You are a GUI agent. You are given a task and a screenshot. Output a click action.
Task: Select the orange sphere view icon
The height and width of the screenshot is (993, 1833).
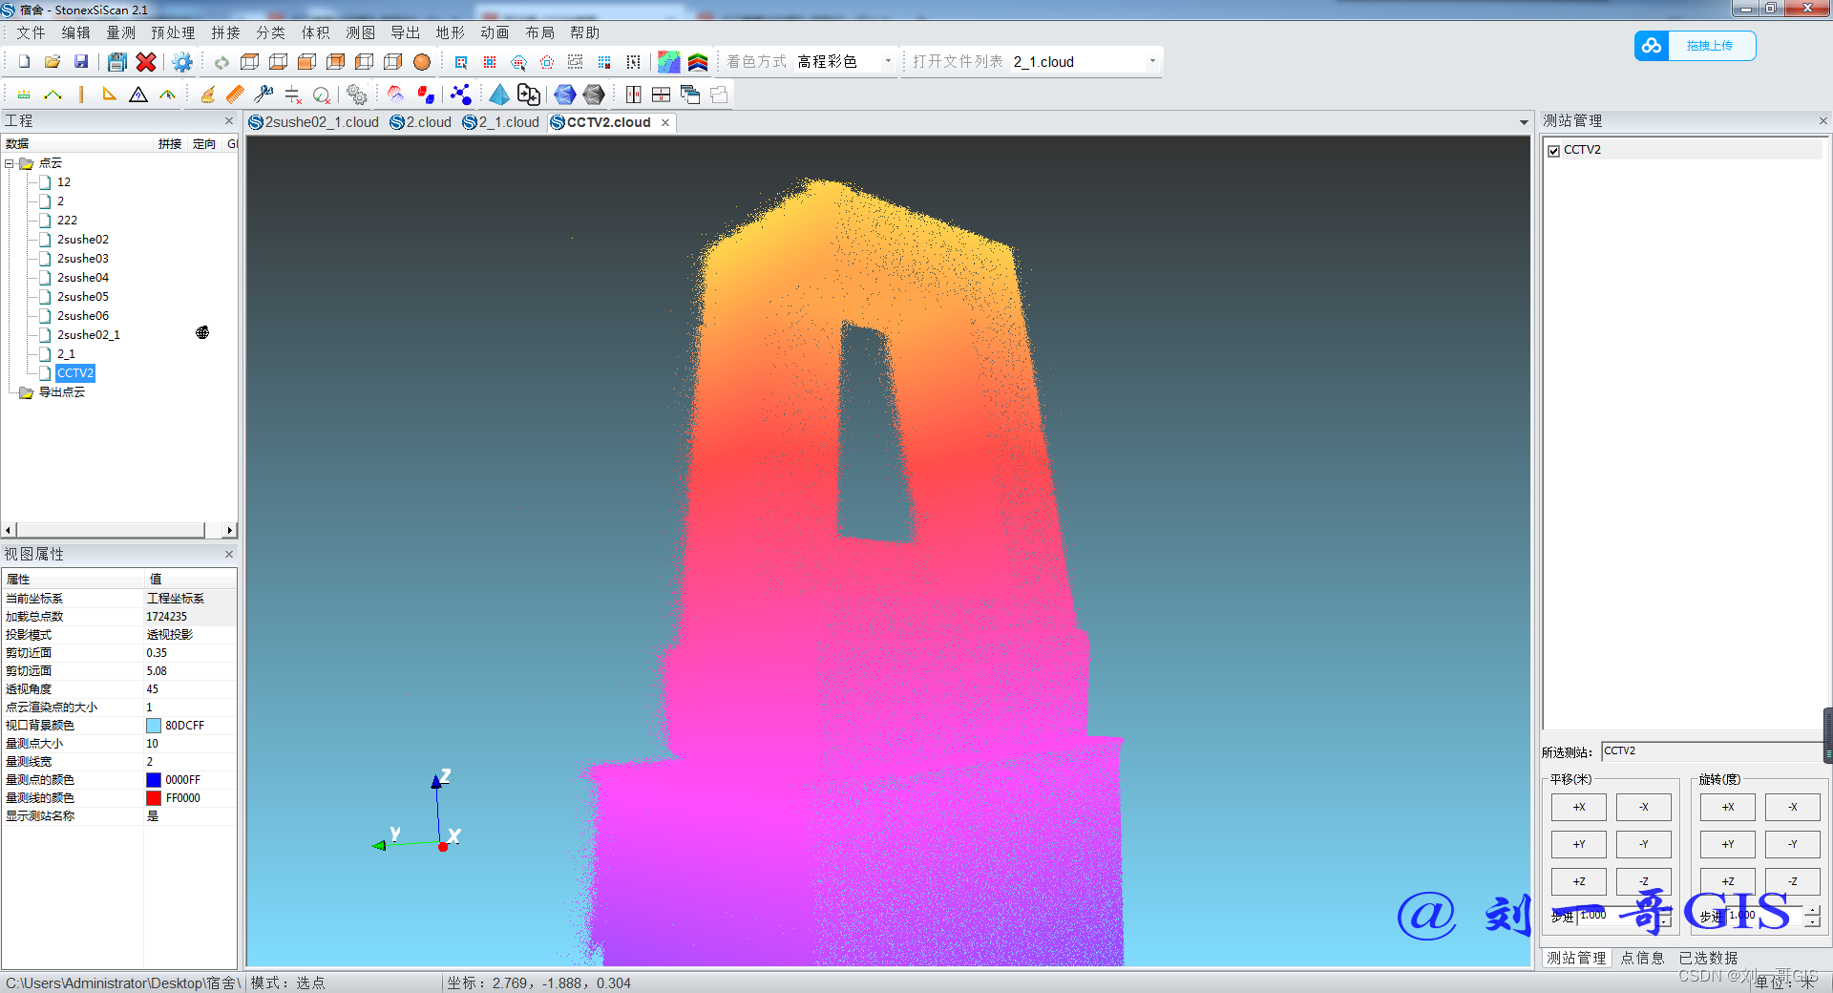[422, 62]
